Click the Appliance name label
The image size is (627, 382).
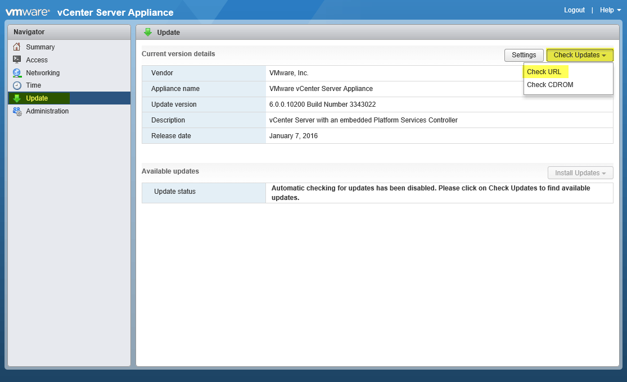pos(175,89)
